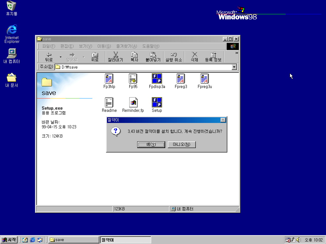Open the 이동(G) menu
Image resolution: width=326 pixels, height=244 pixels.
104,46
